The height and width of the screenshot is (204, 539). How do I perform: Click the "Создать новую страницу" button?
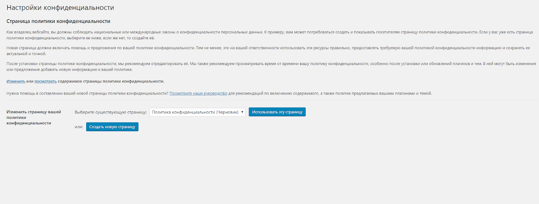112,127
